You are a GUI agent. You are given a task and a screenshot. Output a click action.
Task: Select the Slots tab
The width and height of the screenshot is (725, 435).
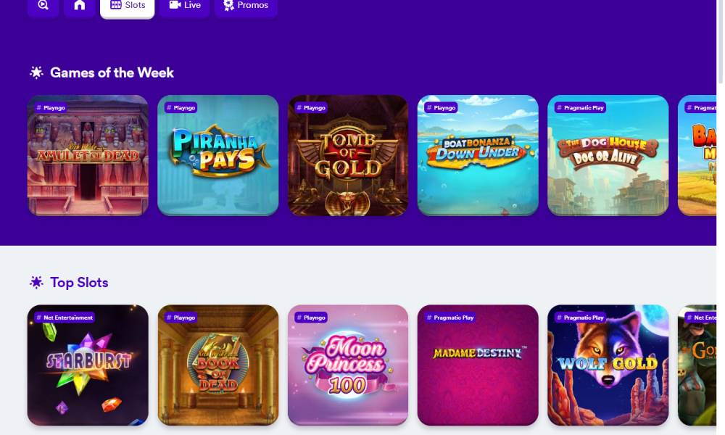coord(127,7)
